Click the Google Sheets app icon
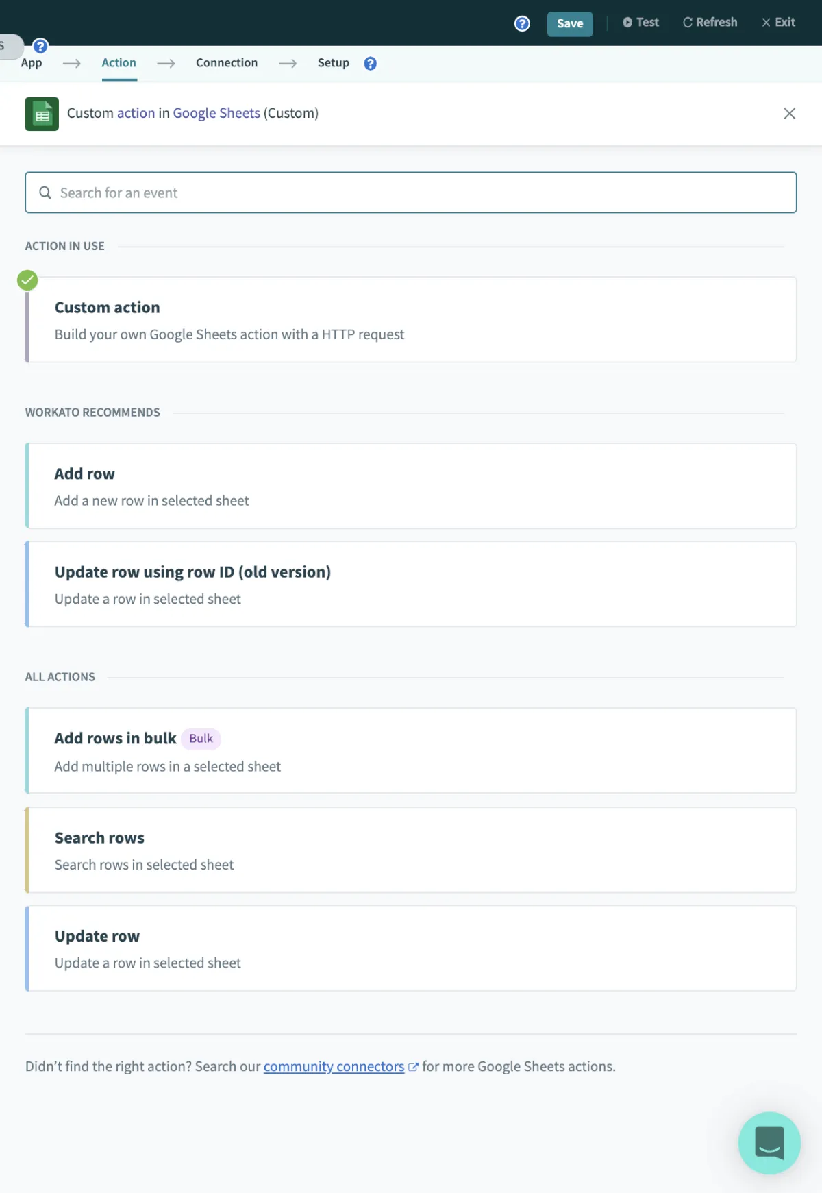This screenshot has height=1193, width=822. point(42,114)
